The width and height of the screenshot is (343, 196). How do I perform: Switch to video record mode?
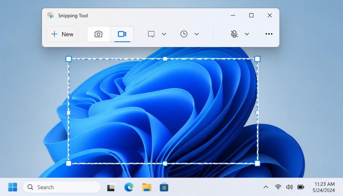pos(122,34)
